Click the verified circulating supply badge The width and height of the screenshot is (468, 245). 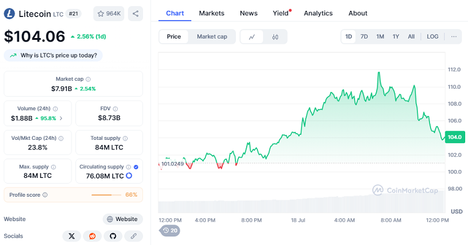136,167
